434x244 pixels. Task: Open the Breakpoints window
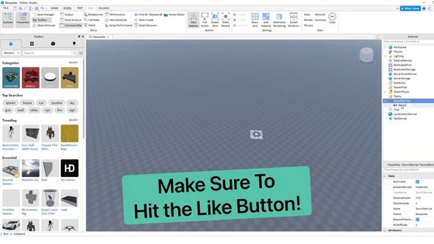point(94,14)
